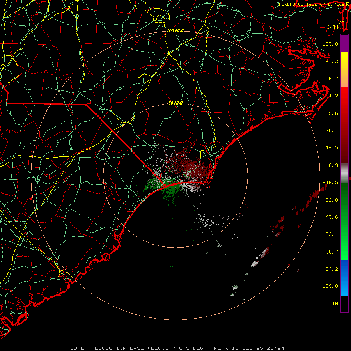Select the -63.1 legend value
This screenshot has height=351, width=351.
[x=330, y=234]
